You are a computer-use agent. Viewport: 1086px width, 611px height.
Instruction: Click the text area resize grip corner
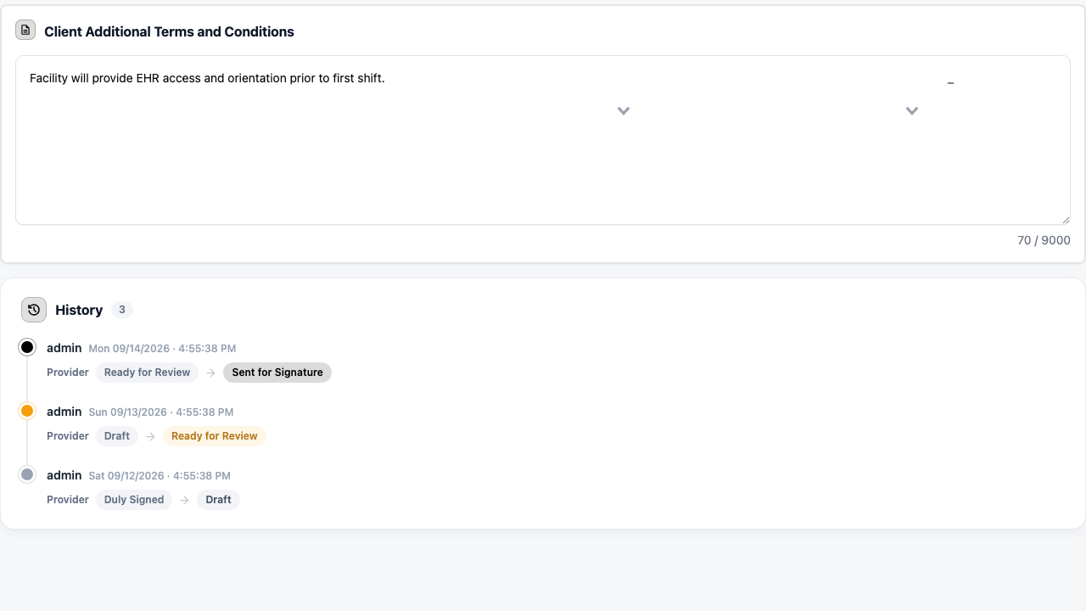(1066, 220)
